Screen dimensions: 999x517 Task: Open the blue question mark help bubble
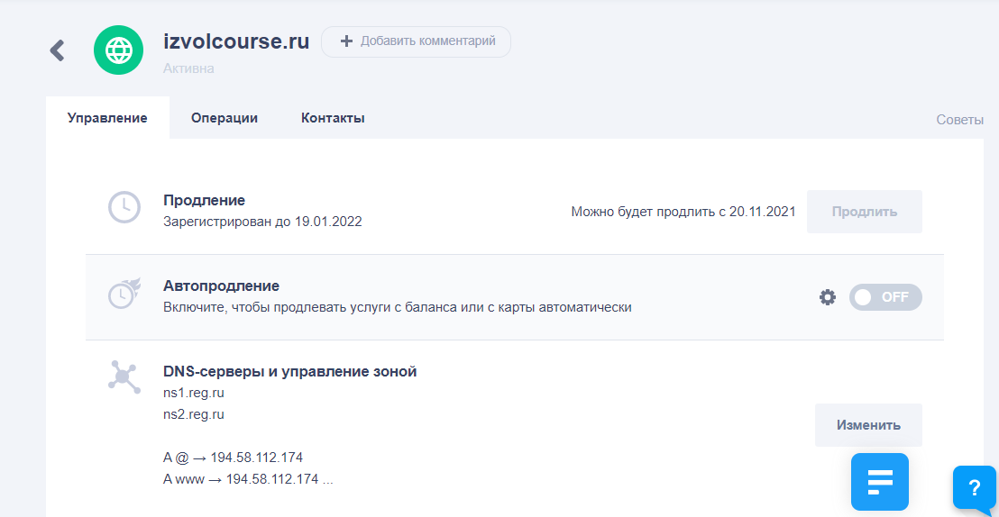(x=974, y=489)
